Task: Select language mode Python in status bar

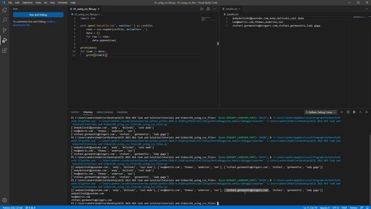Action: point(353,208)
